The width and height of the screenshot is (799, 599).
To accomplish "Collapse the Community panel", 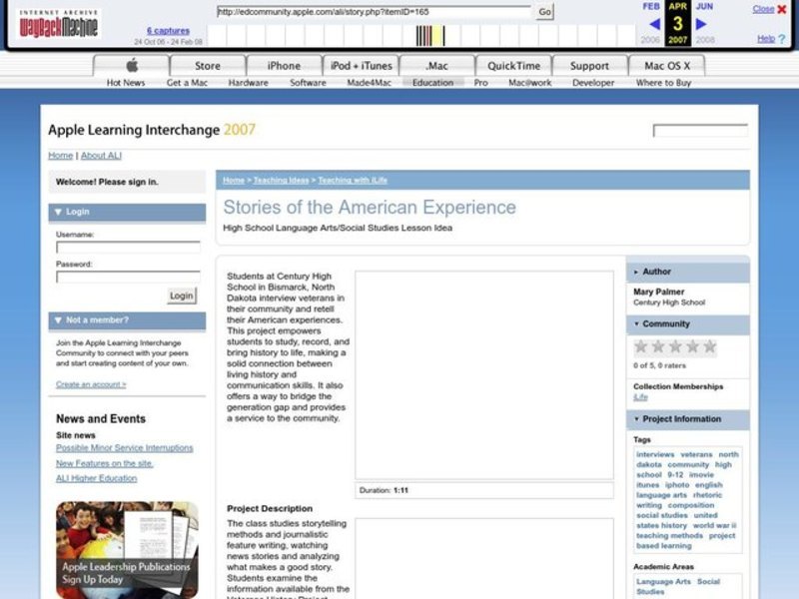I will click(x=636, y=323).
